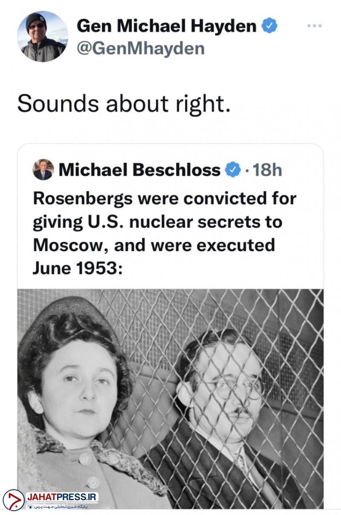Open the three-dot more options menu
Image resolution: width=341 pixels, height=515 pixels.
pyautogui.click(x=314, y=26)
